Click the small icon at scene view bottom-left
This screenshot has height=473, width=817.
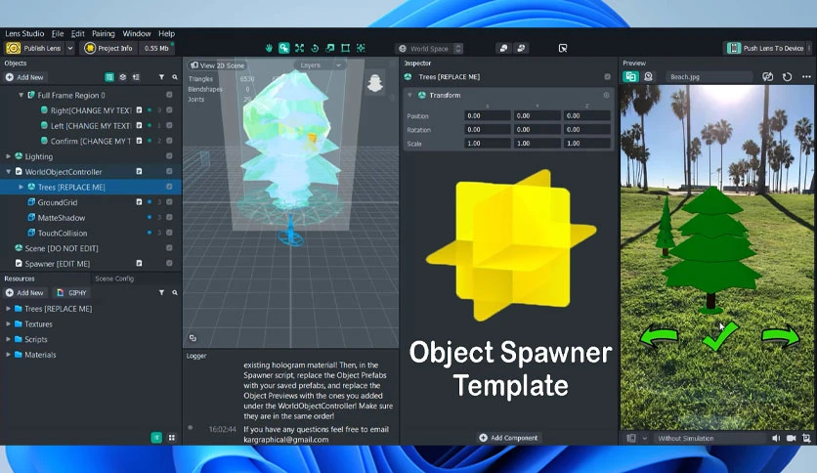[193, 338]
